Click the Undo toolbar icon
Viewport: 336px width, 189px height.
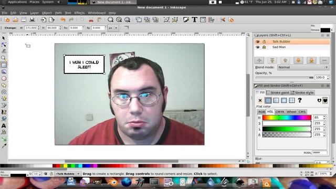pos(63,20)
